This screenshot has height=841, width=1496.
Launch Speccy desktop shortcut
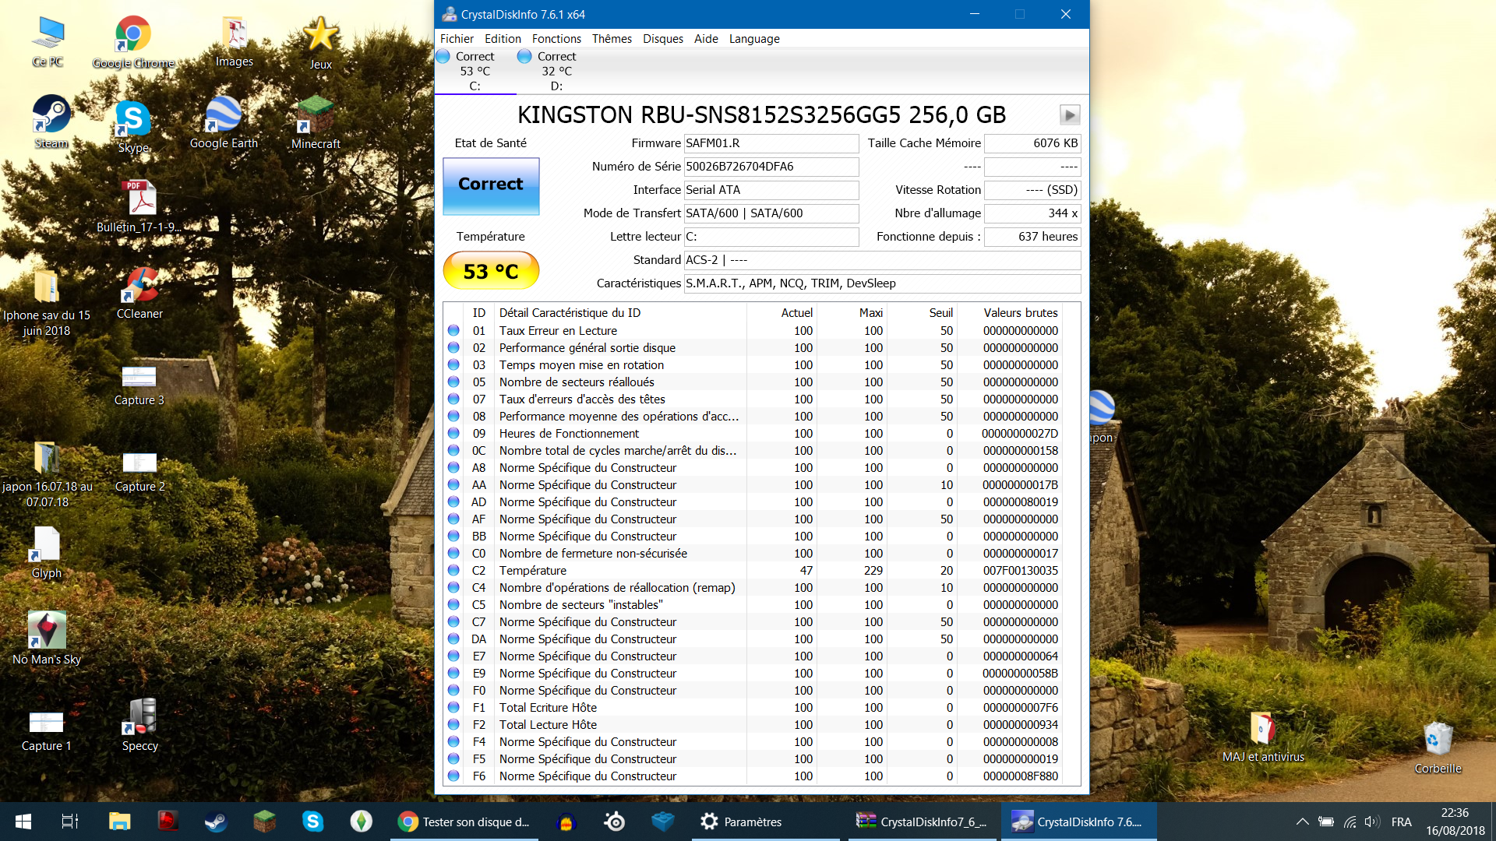140,724
